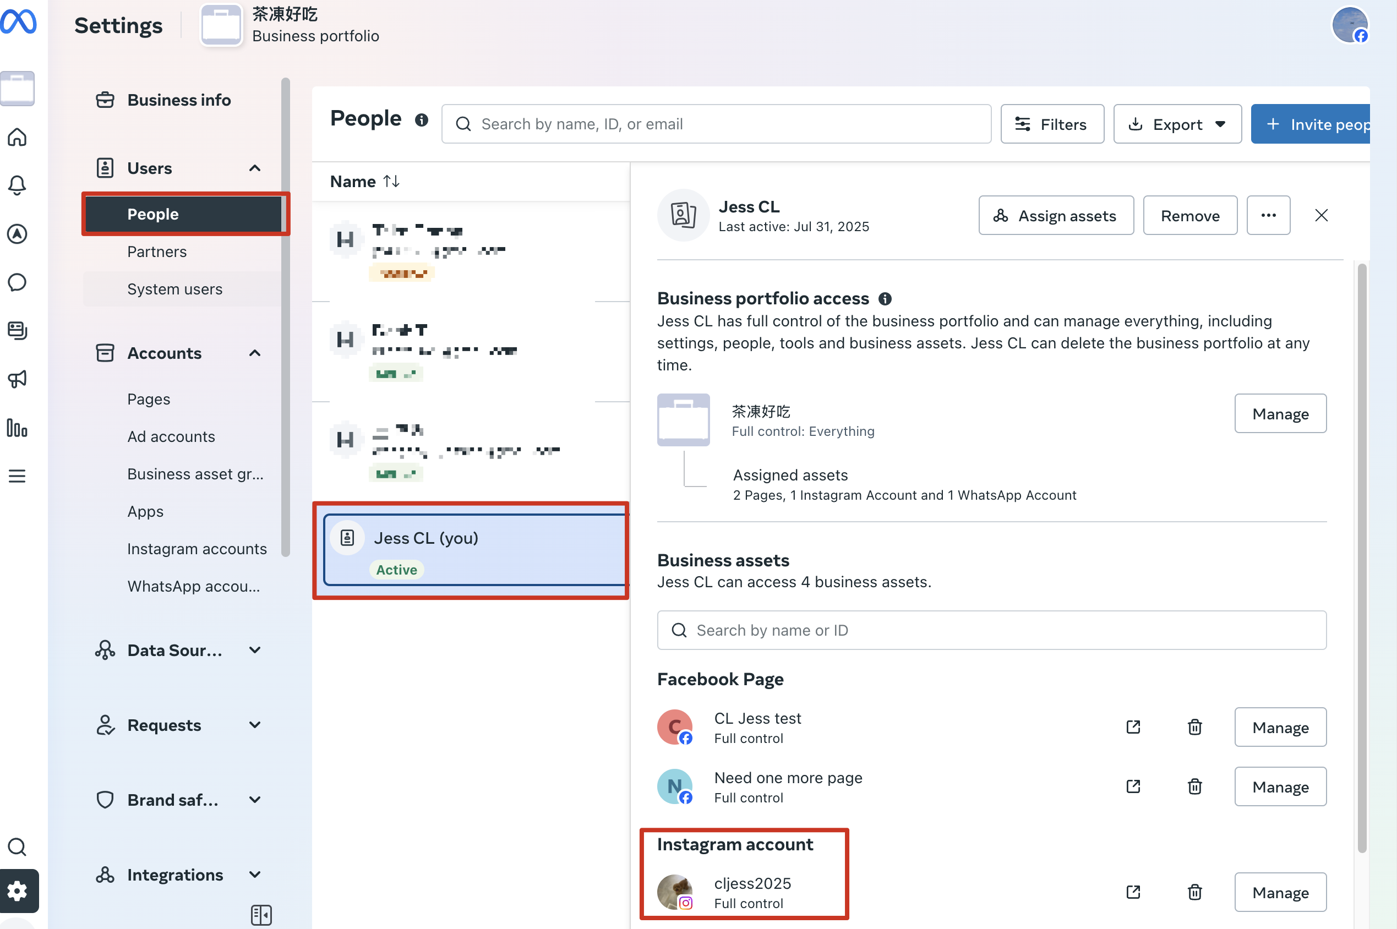Close the Jess CL details panel

(1321, 215)
